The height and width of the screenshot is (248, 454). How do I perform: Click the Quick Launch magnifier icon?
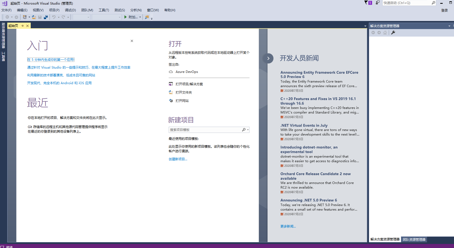click(x=433, y=3)
